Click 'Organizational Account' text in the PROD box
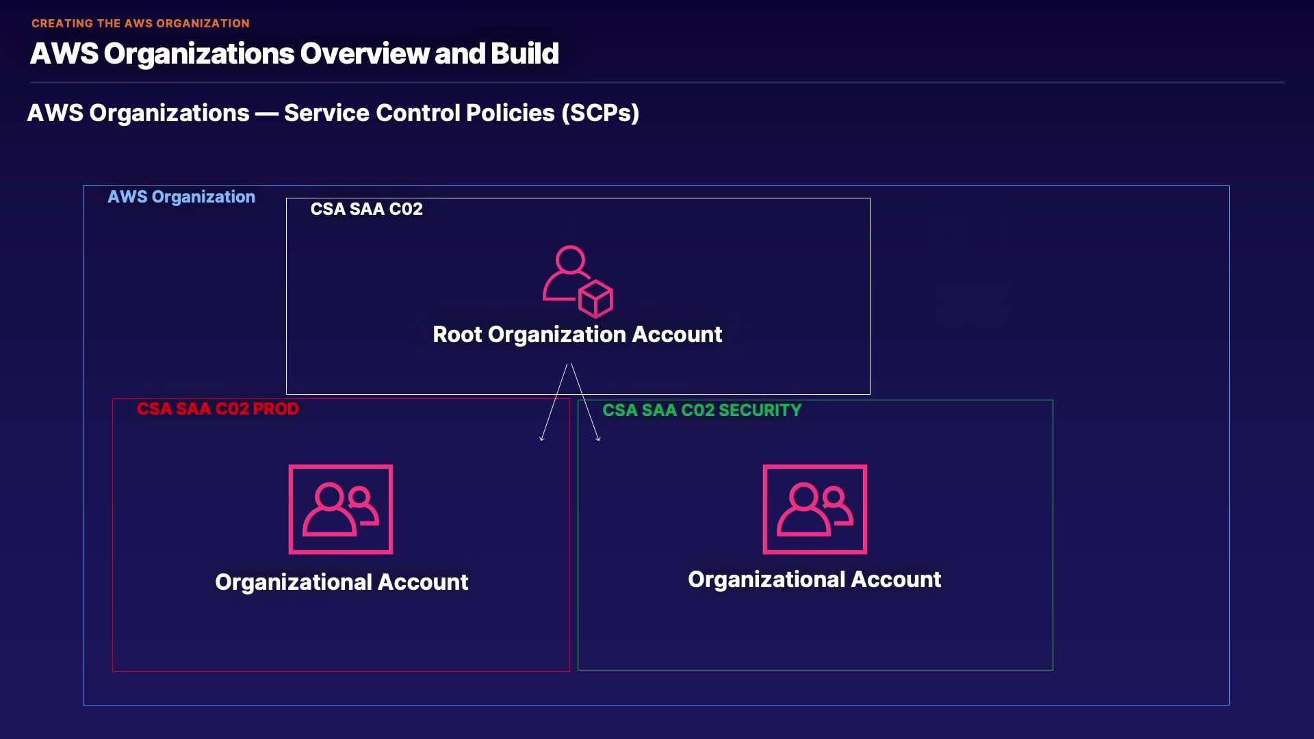The image size is (1314, 739). point(342,582)
